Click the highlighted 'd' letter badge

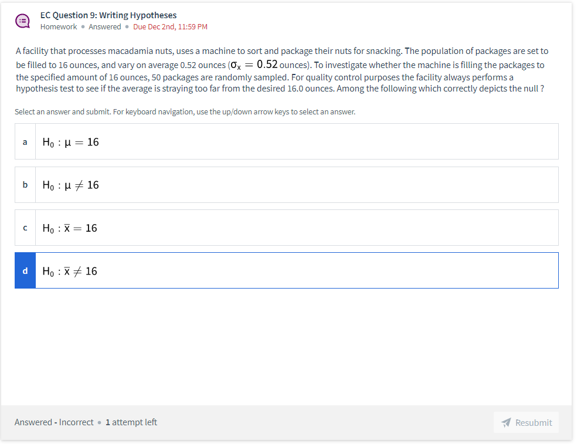point(25,270)
